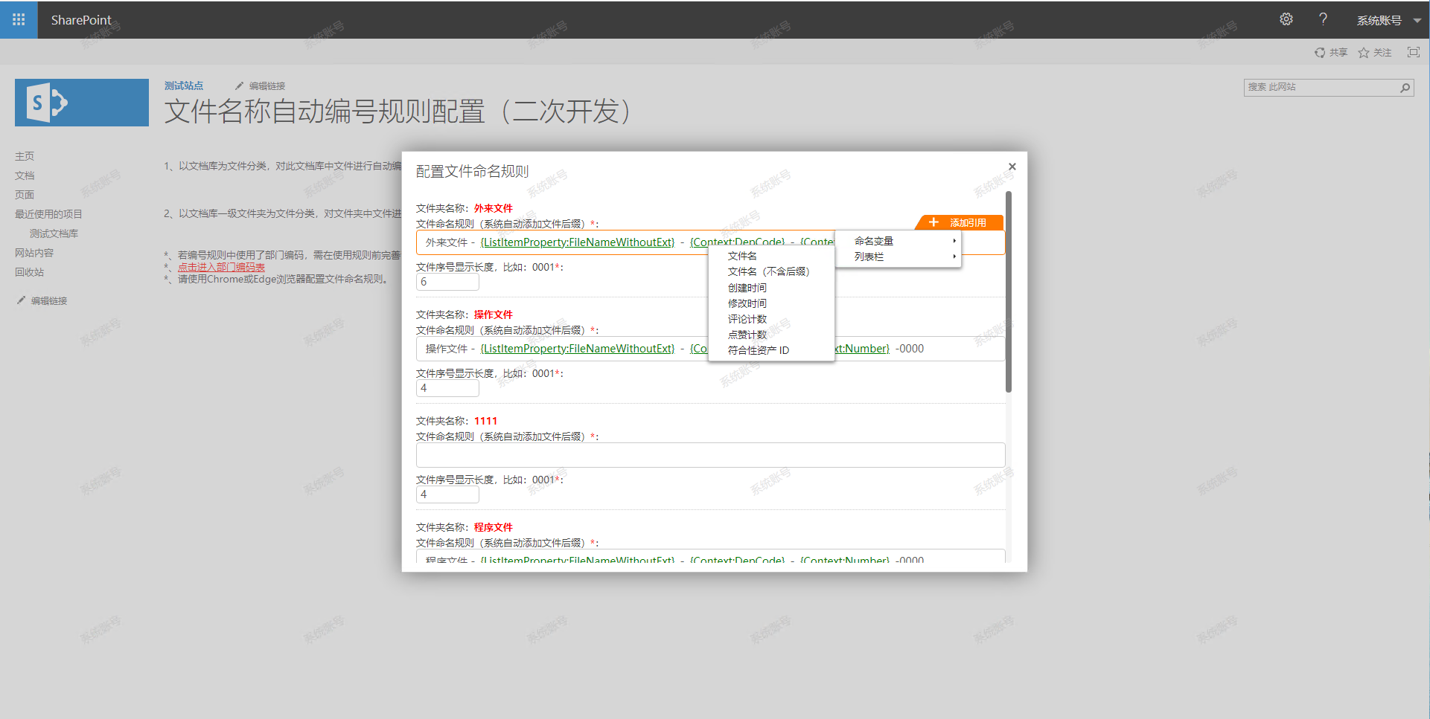Click the 添加引用 button
Viewport: 1430px width, 719px height.
[x=959, y=222]
